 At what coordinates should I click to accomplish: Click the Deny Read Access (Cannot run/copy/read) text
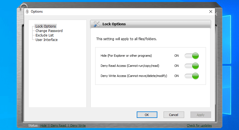130,66
